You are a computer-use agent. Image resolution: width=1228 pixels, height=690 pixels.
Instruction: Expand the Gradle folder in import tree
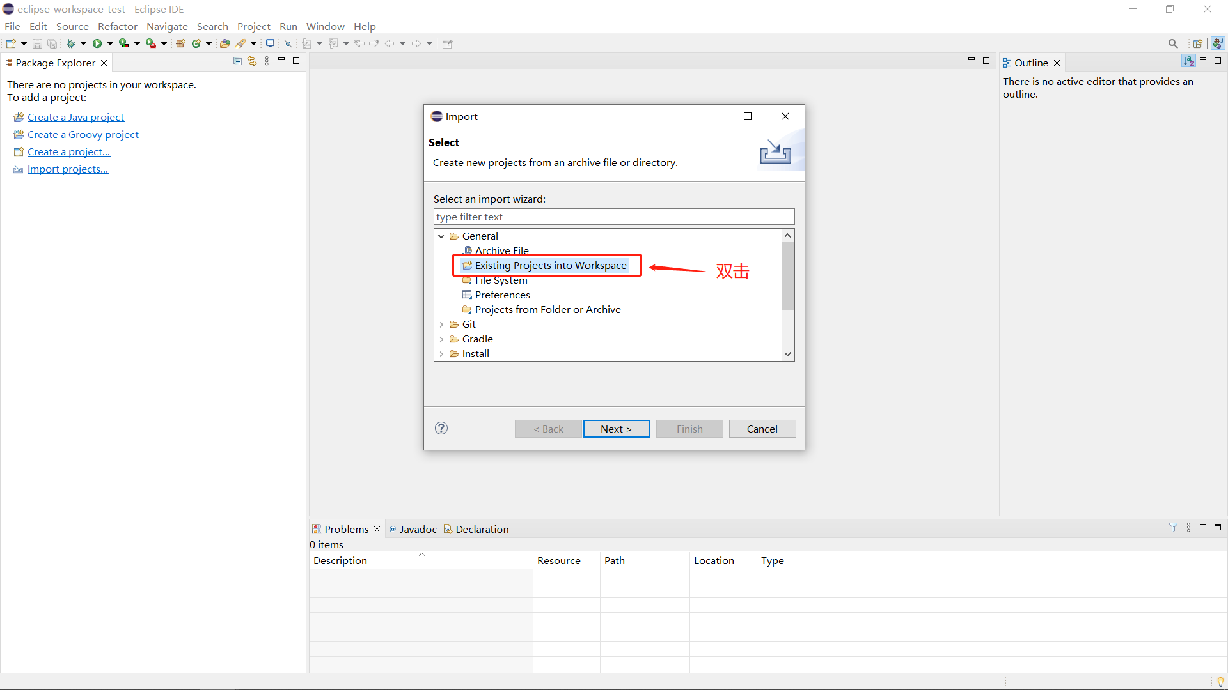click(441, 339)
